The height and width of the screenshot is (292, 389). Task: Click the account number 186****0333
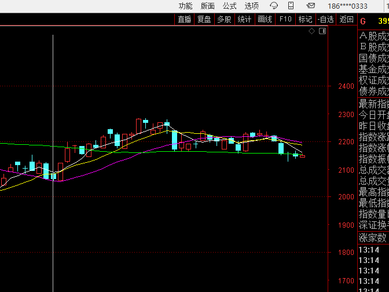point(347,6)
